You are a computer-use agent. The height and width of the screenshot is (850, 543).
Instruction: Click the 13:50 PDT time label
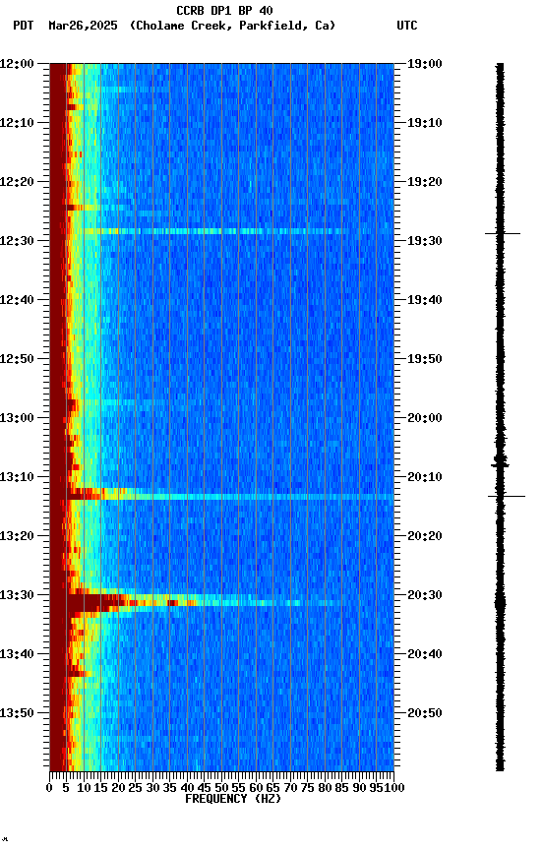coord(17,714)
